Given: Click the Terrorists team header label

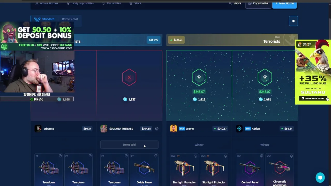Looking at the screenshot, I should [x=272, y=41].
